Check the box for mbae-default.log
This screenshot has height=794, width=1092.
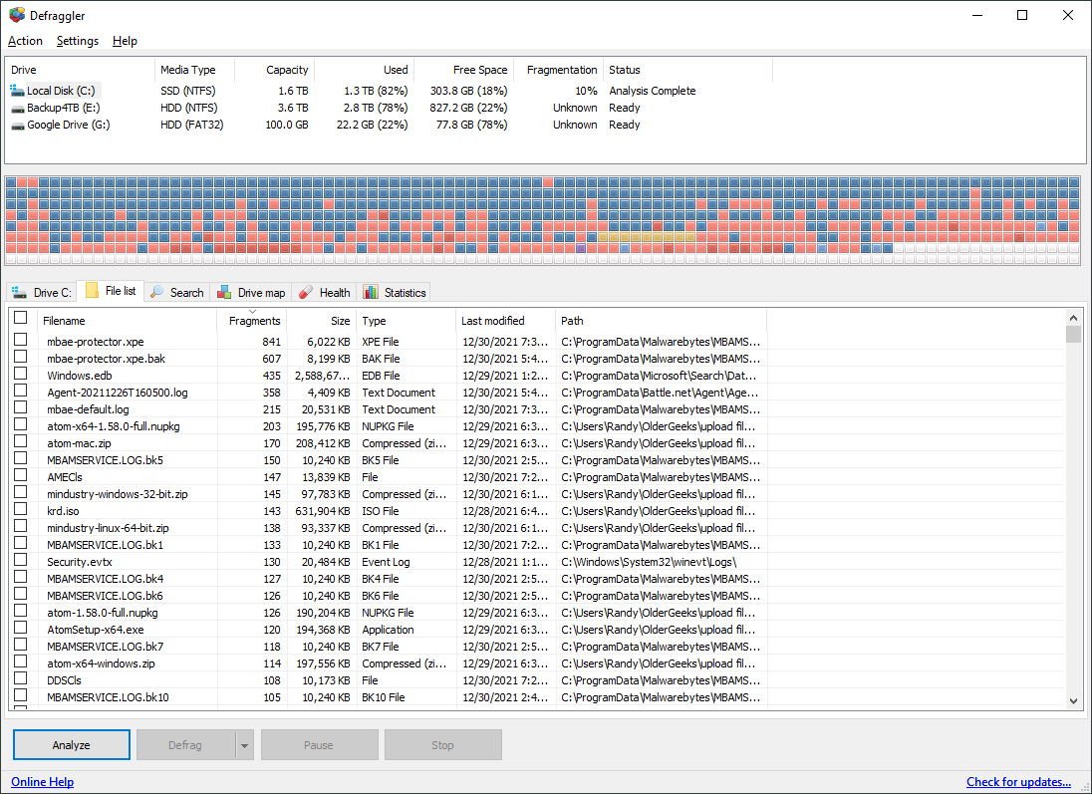[x=21, y=407]
